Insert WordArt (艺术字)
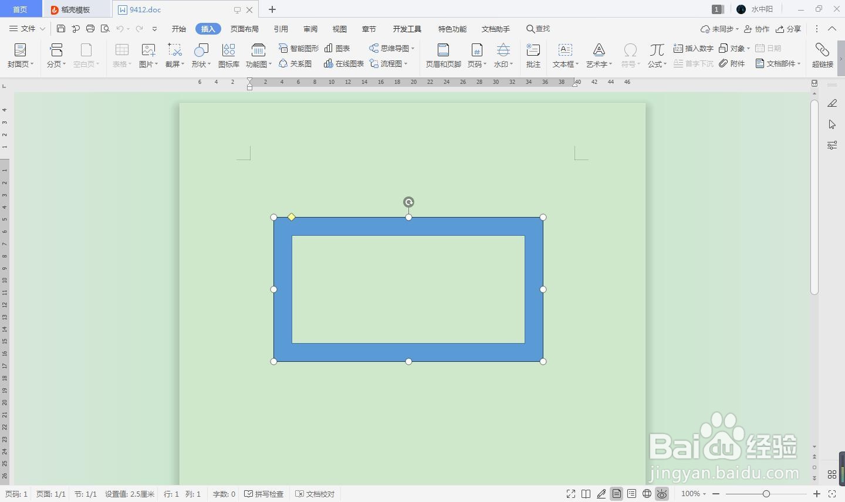845x502 pixels. tap(599, 56)
